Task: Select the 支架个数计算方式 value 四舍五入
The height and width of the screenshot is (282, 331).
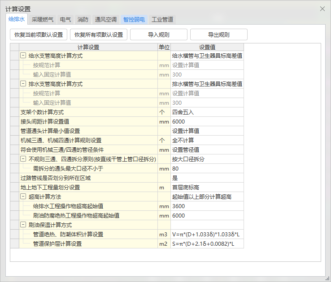Action: coord(207,112)
